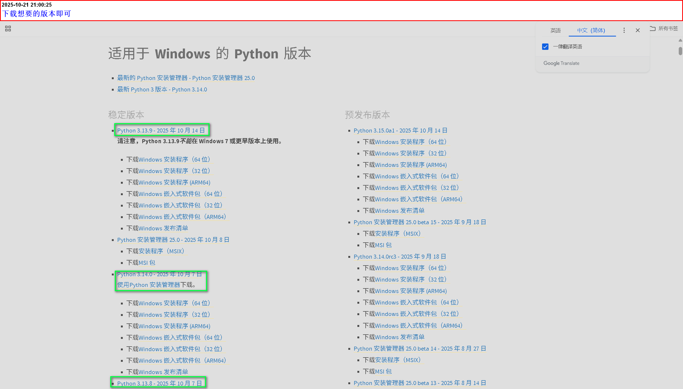Open translate popup three-dot options menu
This screenshot has height=389, width=683.
pos(624,30)
